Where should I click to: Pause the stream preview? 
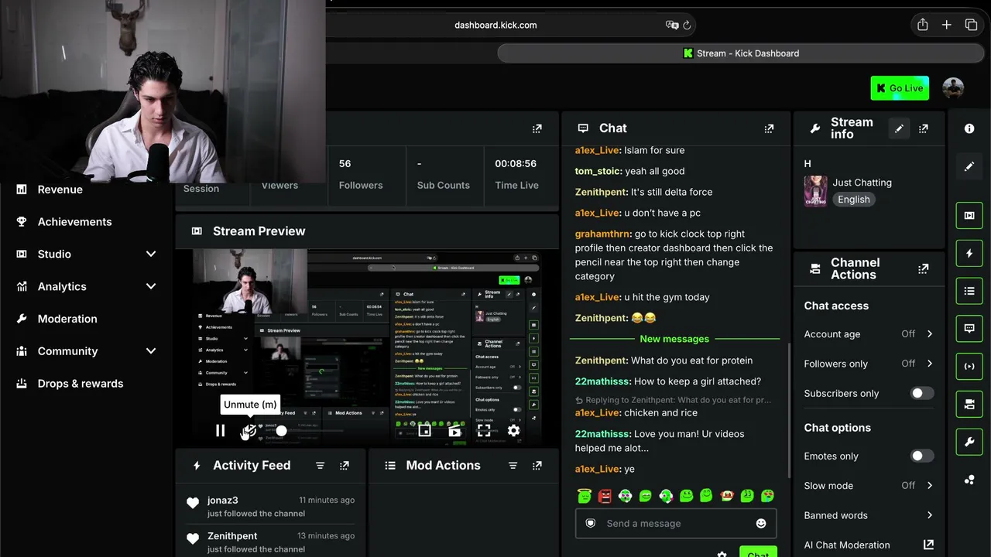pyautogui.click(x=220, y=431)
